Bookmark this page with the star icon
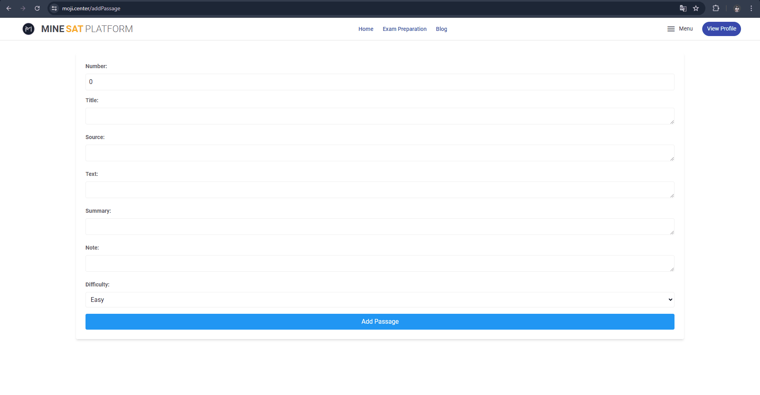The width and height of the screenshot is (760, 395). (696, 8)
